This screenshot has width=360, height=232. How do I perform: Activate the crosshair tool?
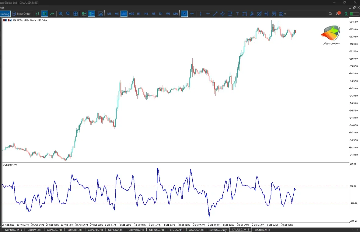[x=192, y=14]
